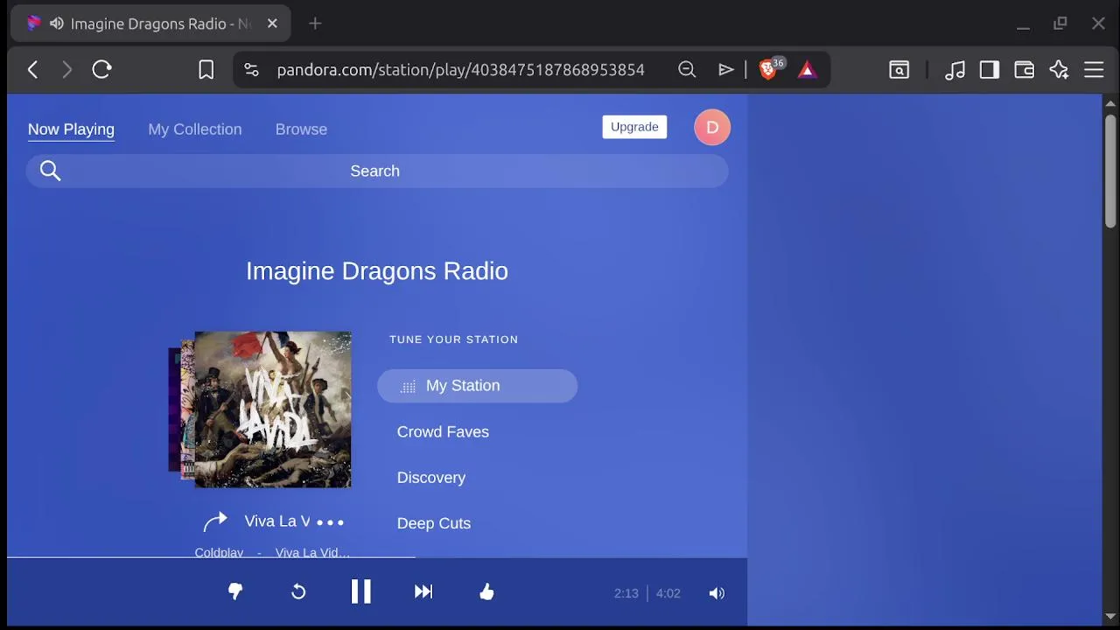The width and height of the screenshot is (1120, 630).
Task: Seek using the song progress bar
Action: coord(377,556)
